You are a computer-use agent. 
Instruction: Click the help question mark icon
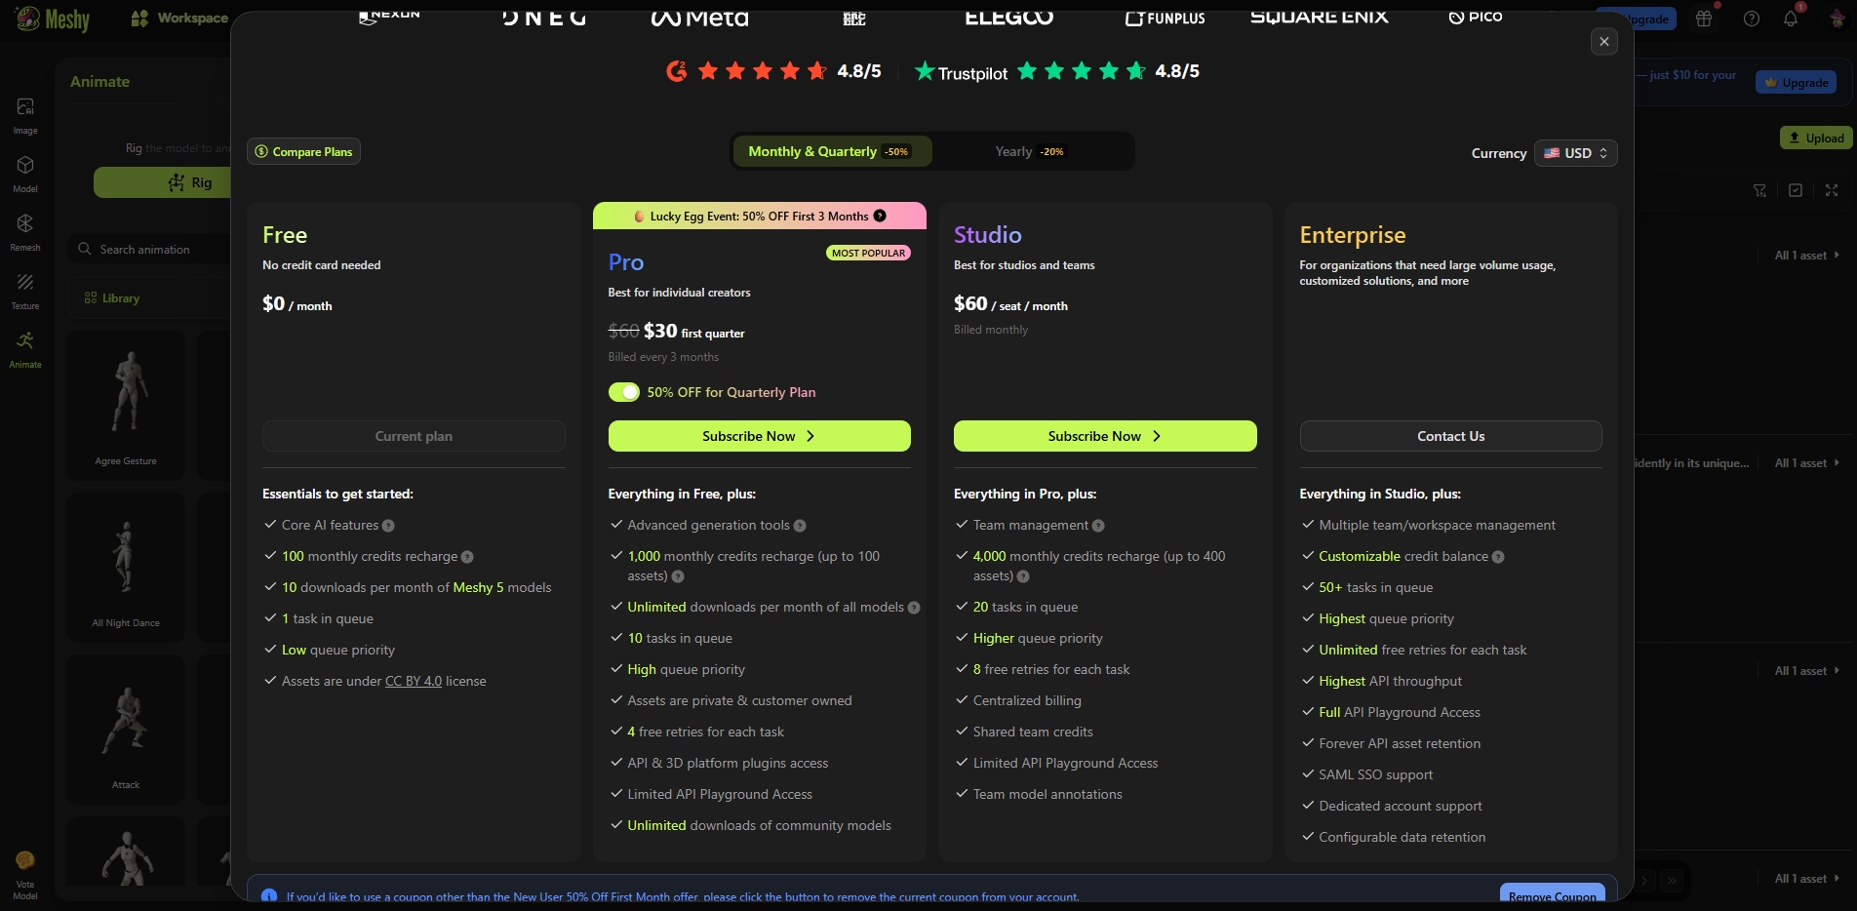pos(1752,19)
